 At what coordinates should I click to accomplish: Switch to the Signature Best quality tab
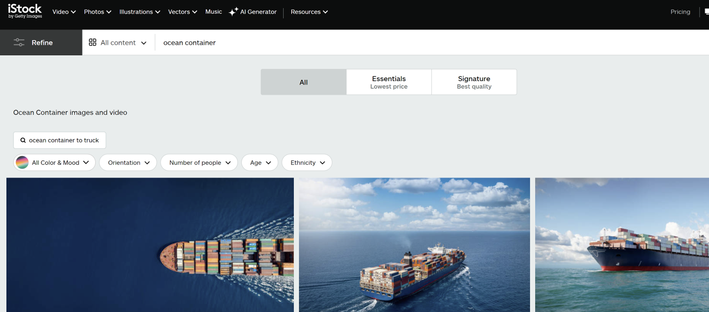click(474, 82)
